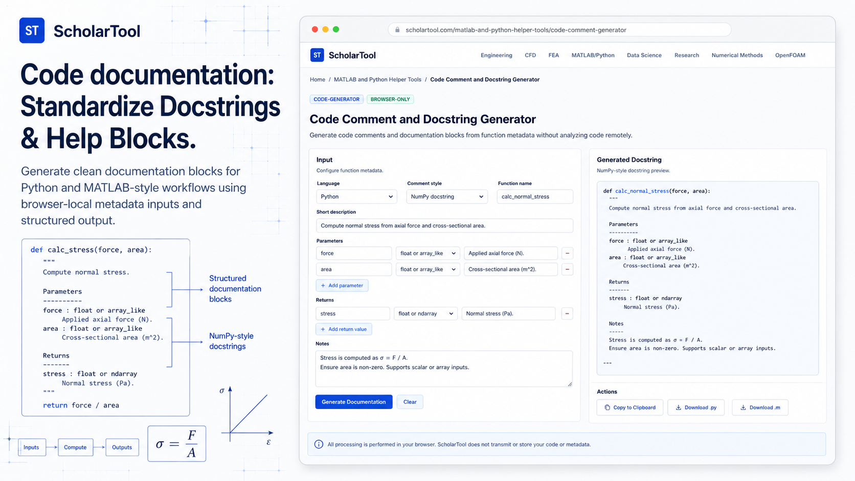Click the large ST logo on promo panel
Image resolution: width=855 pixels, height=481 pixels.
click(32, 31)
